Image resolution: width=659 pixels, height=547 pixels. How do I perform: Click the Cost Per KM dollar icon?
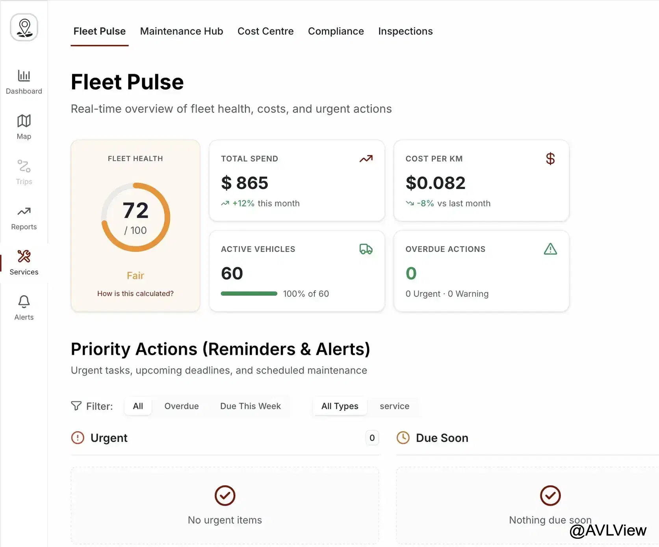(x=550, y=159)
